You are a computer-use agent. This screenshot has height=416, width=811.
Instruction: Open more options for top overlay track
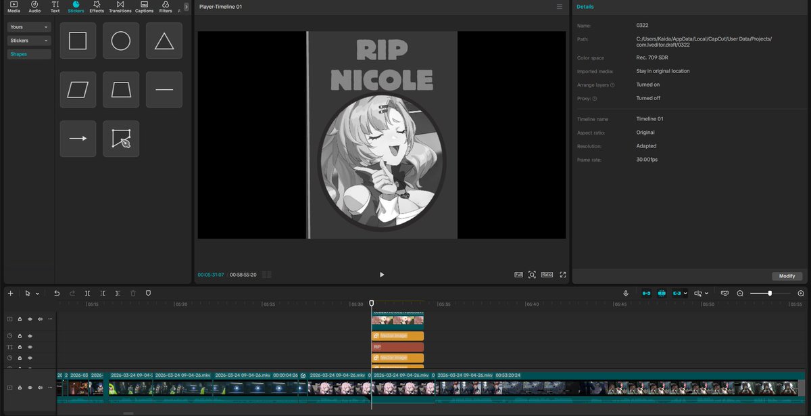click(50, 319)
